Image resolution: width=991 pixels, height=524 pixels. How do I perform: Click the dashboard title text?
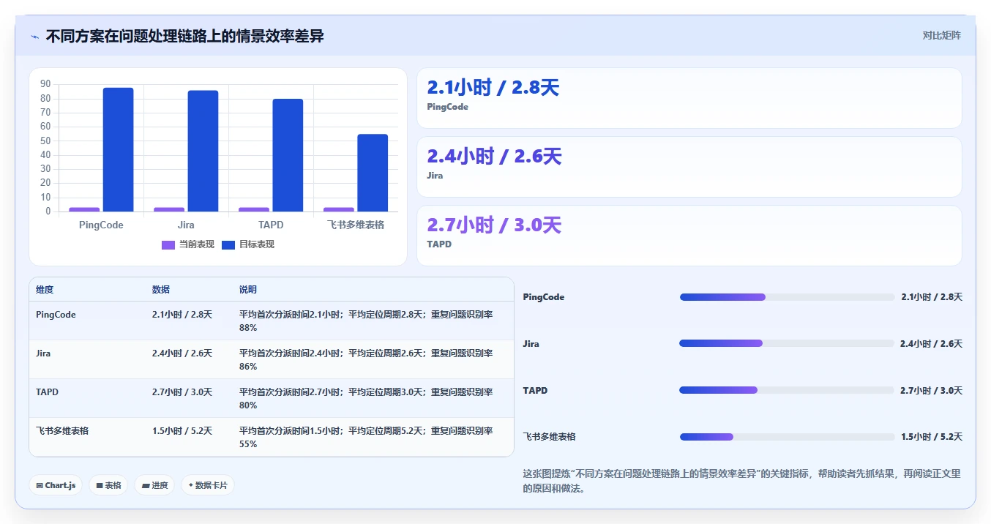coord(184,36)
